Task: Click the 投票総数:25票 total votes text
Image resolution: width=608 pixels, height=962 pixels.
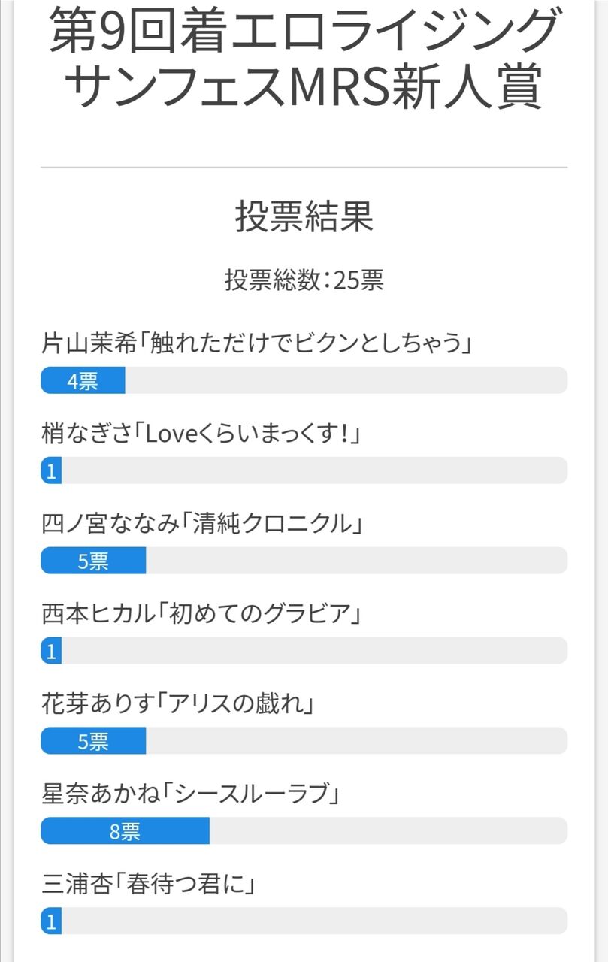Action: (304, 280)
